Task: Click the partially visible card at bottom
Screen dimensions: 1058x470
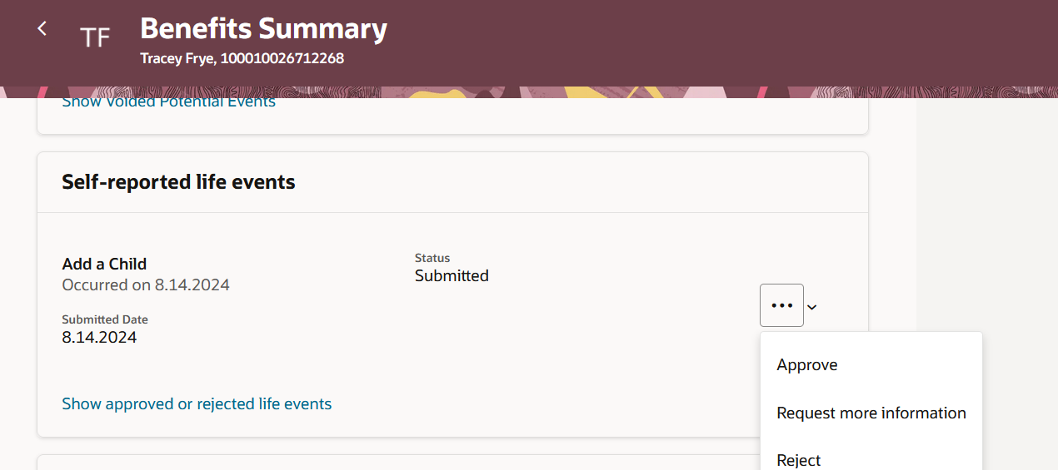Action: click(x=398, y=463)
